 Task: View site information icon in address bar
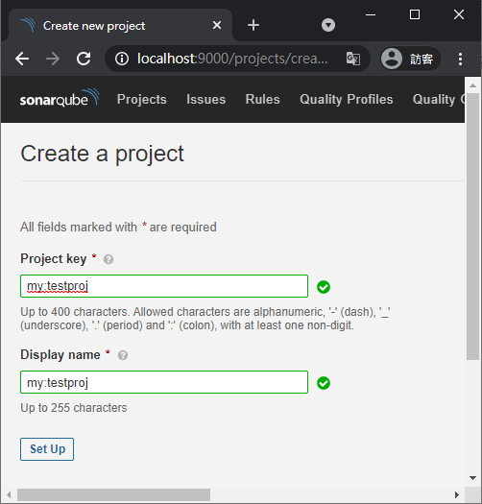(x=122, y=59)
